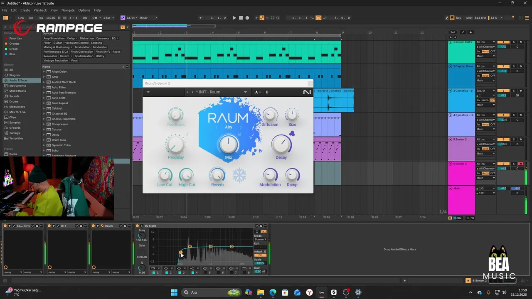
Task: Toggle the metronome in the transport bar
Action: 95,18
